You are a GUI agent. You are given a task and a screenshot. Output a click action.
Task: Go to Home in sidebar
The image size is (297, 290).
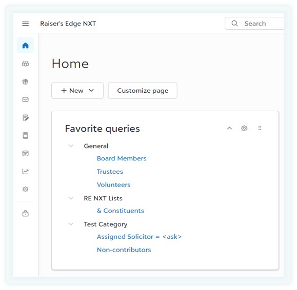(x=25, y=46)
